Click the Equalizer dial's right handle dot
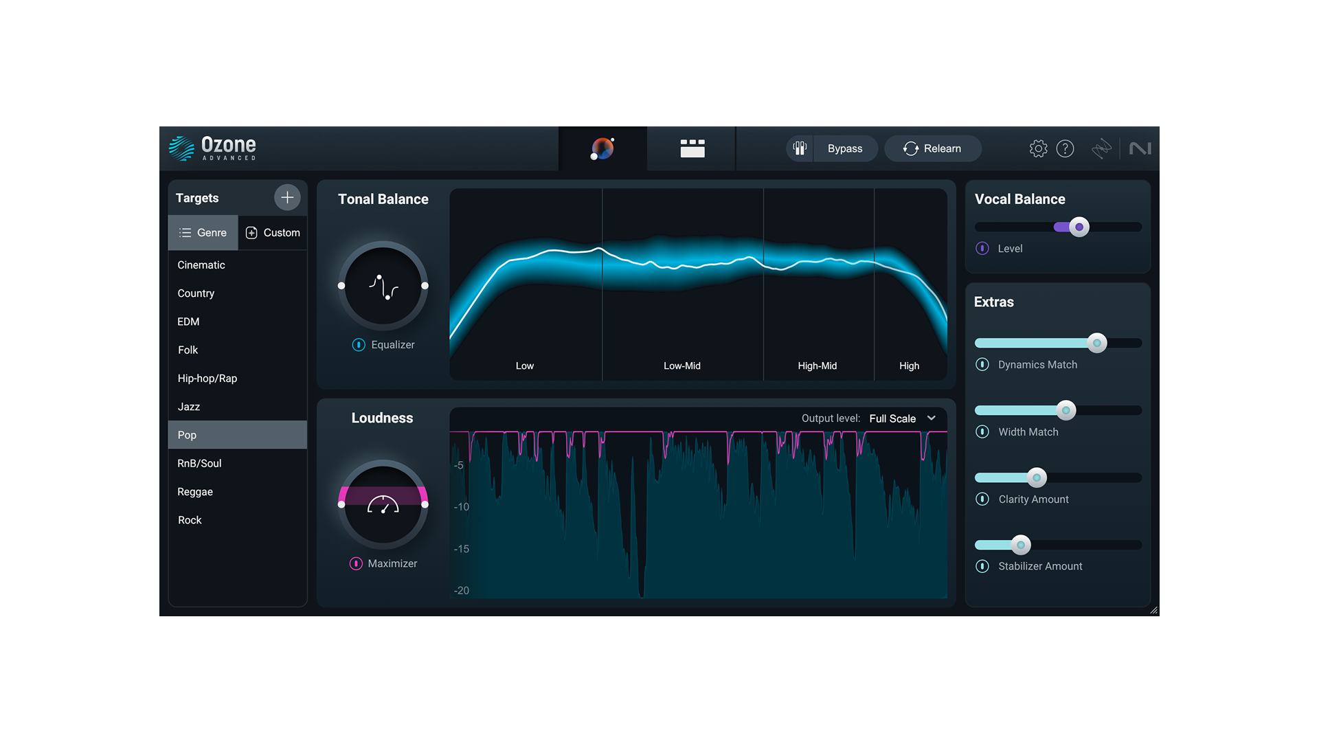Screen dimensions: 1319x742 [x=425, y=286]
